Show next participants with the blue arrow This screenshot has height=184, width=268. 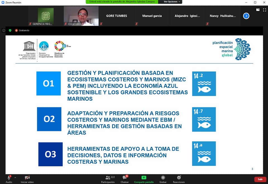246,16
